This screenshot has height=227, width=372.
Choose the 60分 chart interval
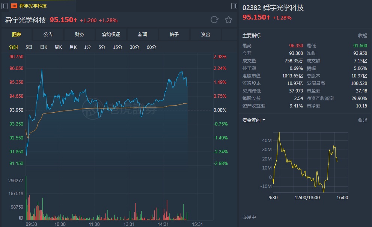(x=151, y=47)
